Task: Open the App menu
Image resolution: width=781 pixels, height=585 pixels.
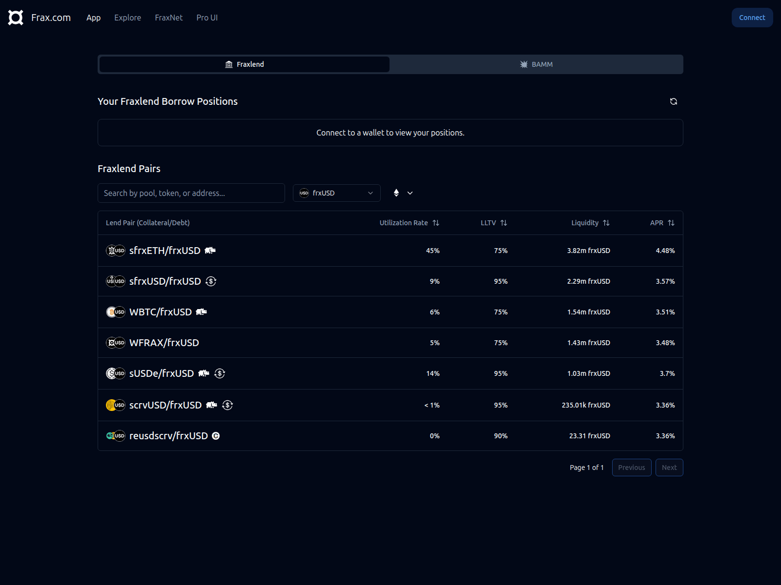Action: click(x=93, y=18)
